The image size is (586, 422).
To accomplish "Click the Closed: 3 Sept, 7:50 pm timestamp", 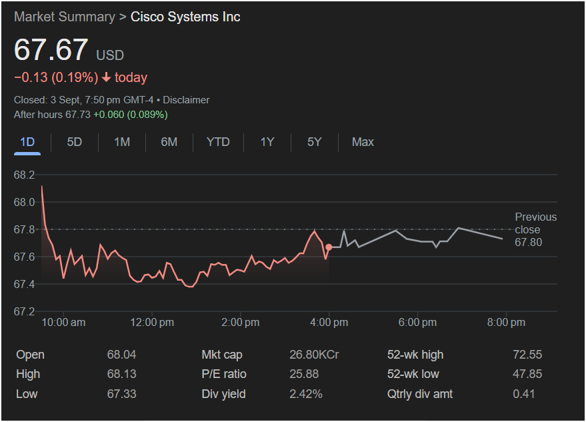I will tap(83, 100).
